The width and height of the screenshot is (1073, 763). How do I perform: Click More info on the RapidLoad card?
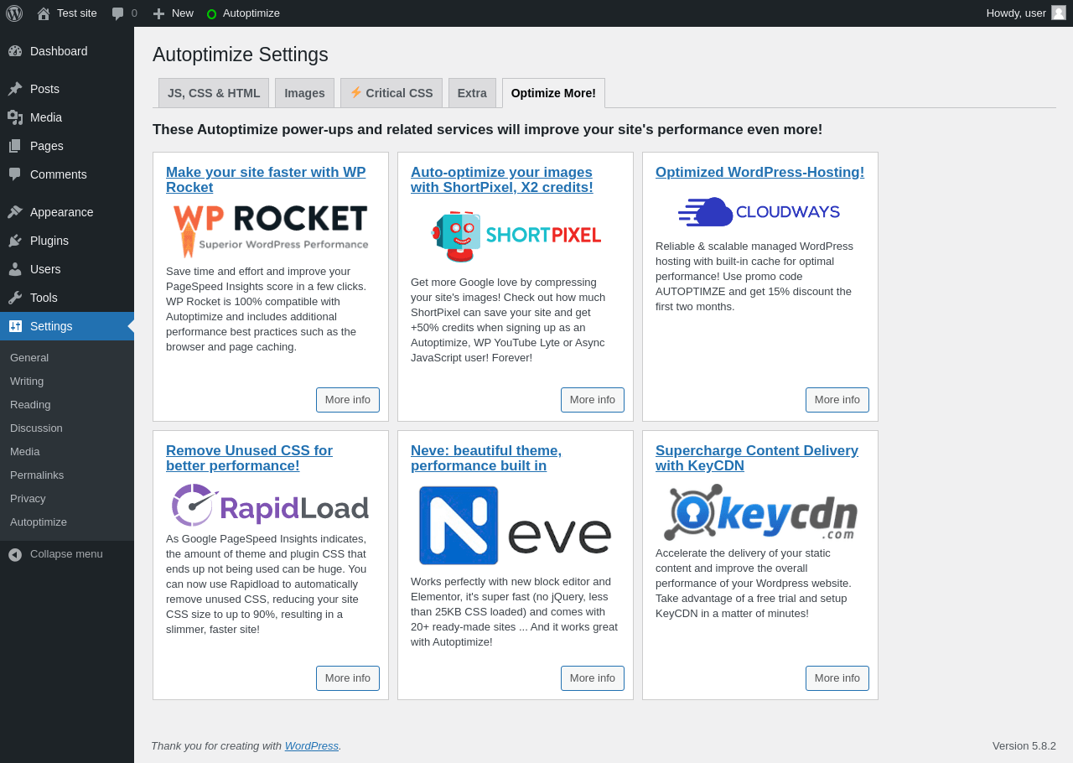(x=348, y=678)
